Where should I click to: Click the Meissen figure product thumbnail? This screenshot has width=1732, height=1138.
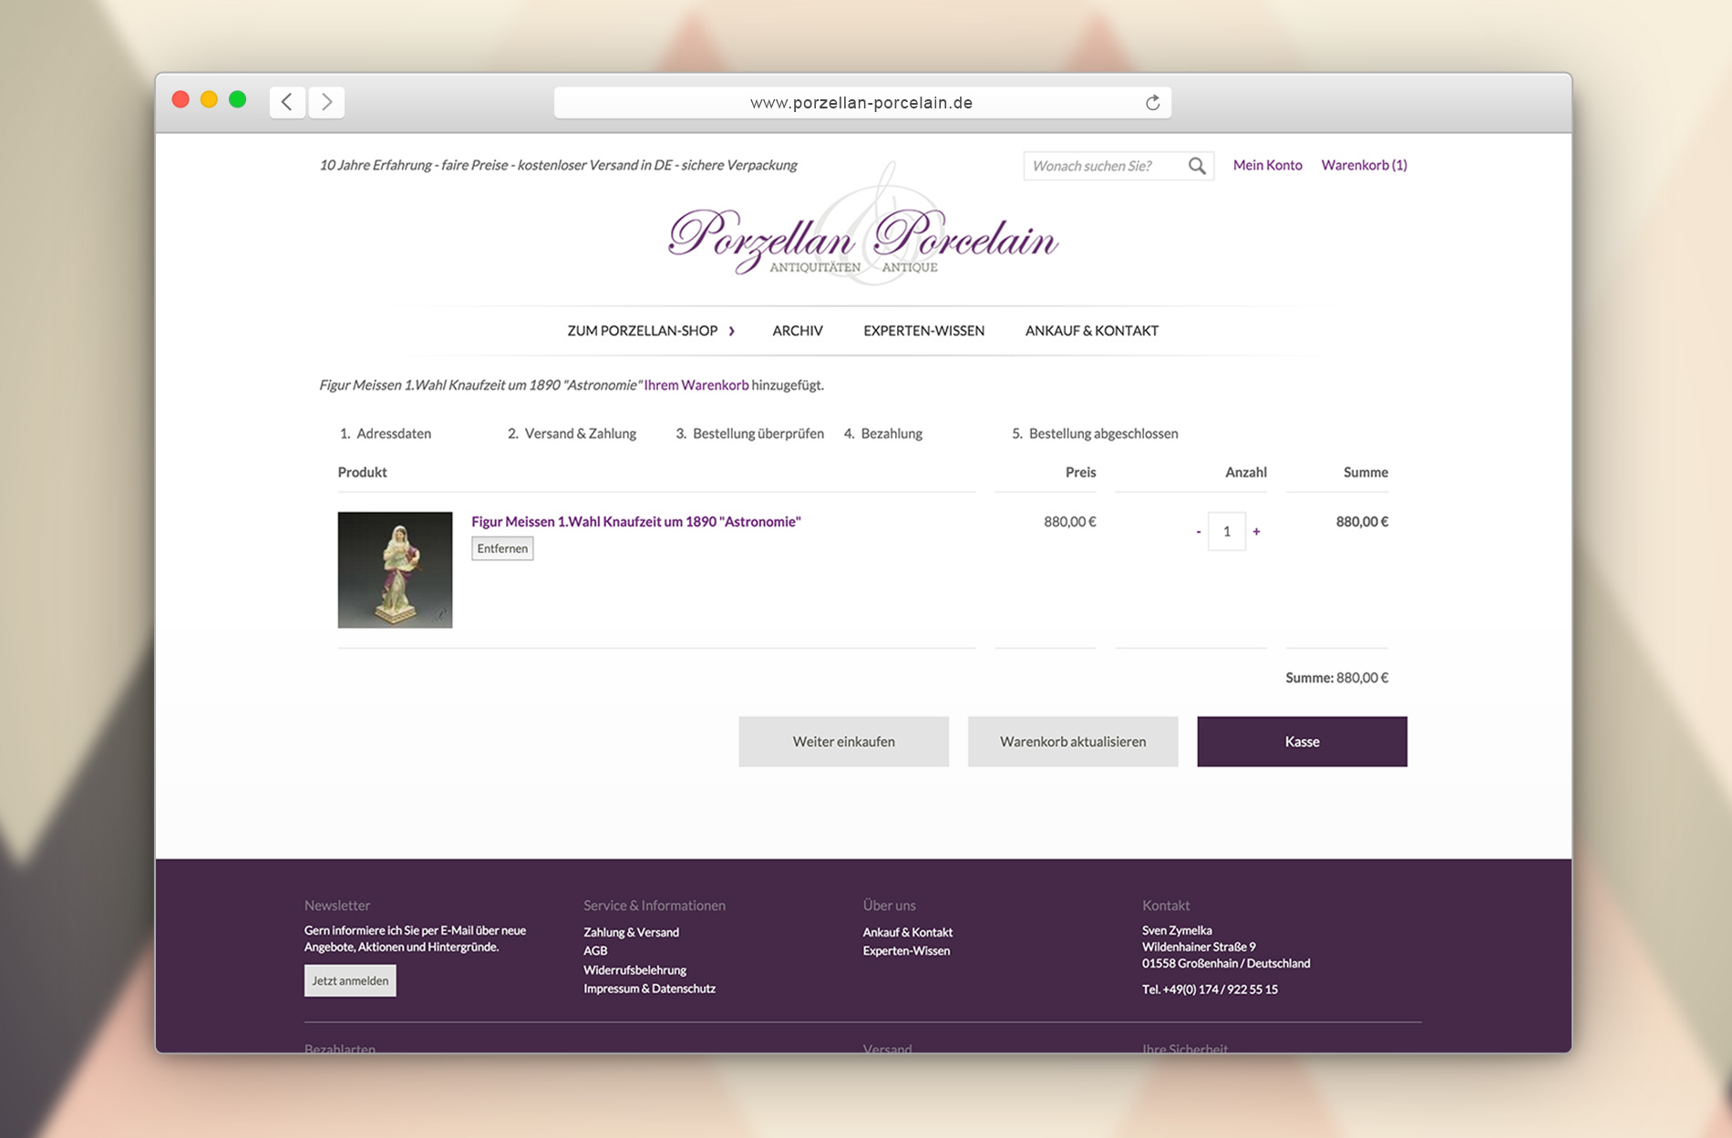(x=395, y=569)
